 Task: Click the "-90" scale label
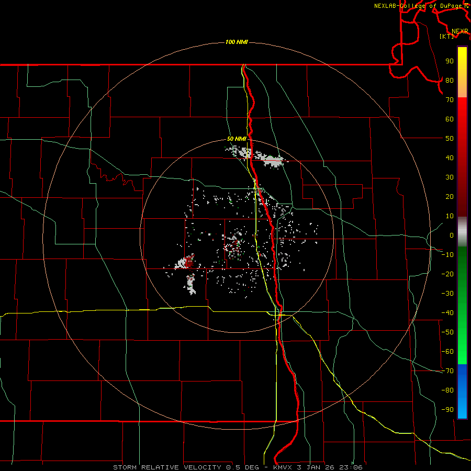click(x=447, y=410)
